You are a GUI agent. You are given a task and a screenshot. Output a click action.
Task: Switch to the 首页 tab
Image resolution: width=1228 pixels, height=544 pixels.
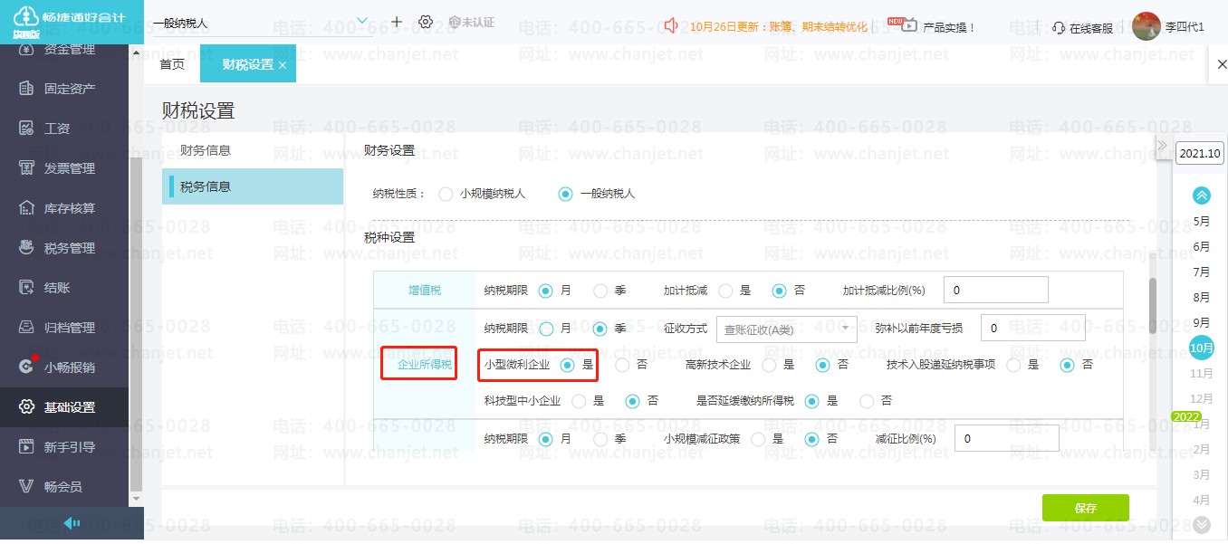click(x=172, y=65)
